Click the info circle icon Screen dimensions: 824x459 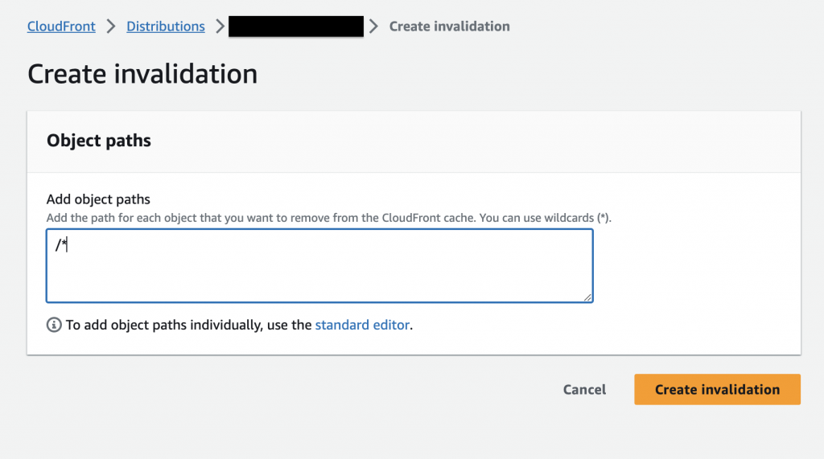click(54, 326)
